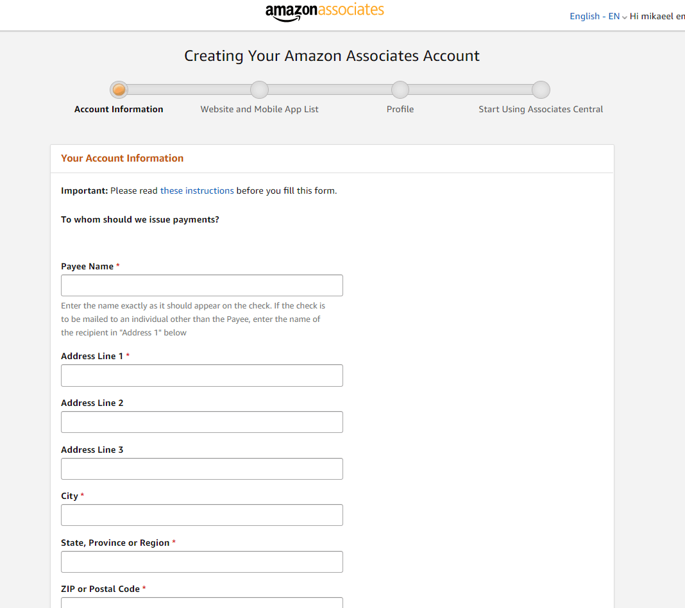Click the Your Account Information heading

[122, 158]
